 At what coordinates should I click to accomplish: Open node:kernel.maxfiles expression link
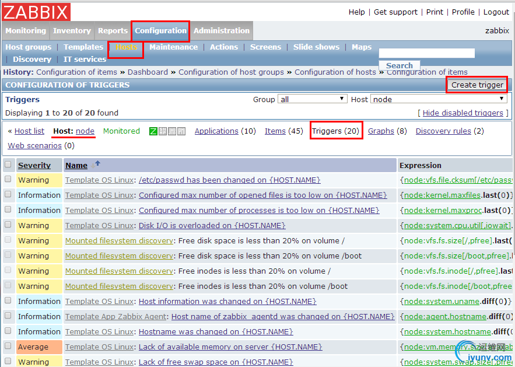[442, 195]
